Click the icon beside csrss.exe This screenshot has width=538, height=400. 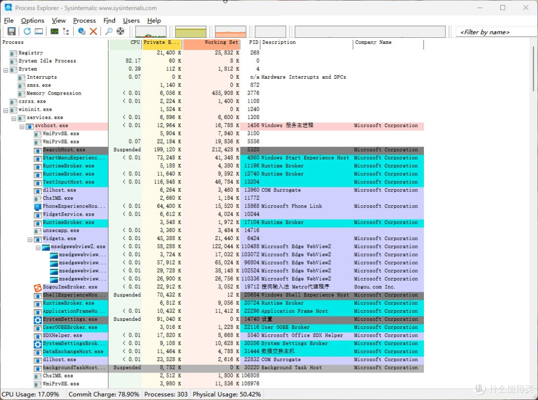click(13, 102)
